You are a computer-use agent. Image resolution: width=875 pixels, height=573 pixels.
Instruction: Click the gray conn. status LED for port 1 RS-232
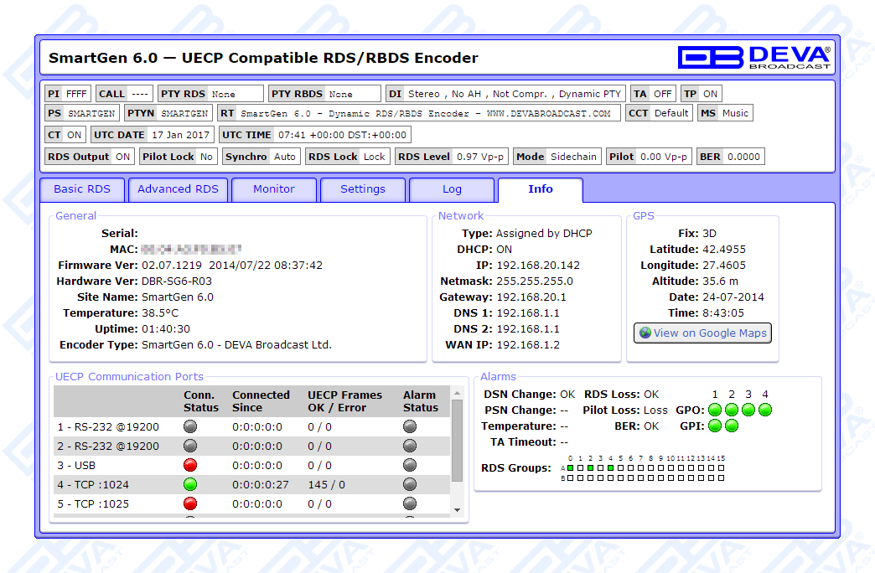click(x=190, y=426)
